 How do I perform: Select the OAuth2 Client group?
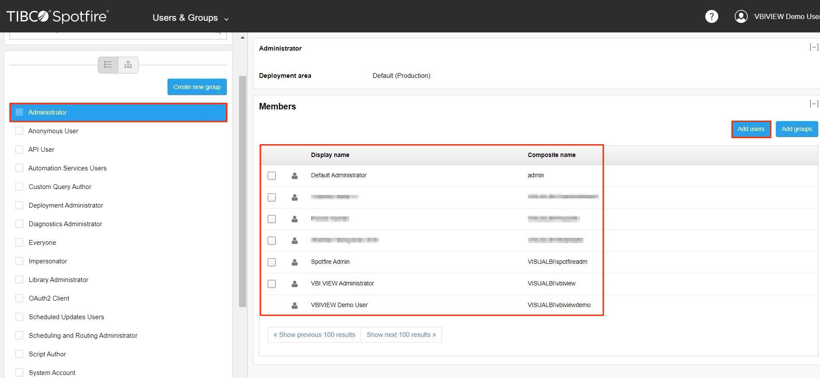tap(49, 298)
